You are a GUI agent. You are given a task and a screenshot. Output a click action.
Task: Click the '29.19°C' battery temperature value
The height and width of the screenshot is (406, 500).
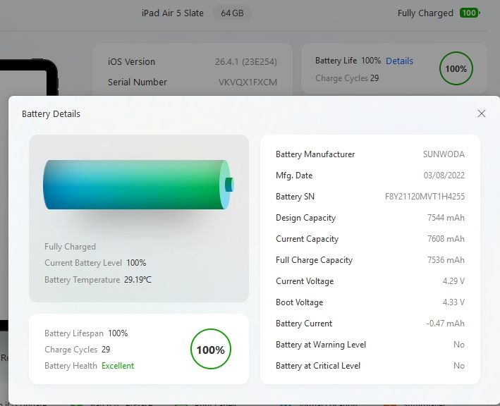(x=138, y=280)
